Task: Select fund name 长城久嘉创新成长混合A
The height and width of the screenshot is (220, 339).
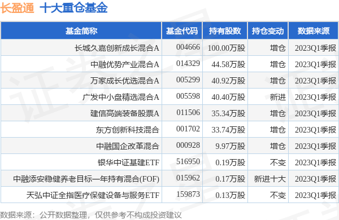Action: pos(117,48)
